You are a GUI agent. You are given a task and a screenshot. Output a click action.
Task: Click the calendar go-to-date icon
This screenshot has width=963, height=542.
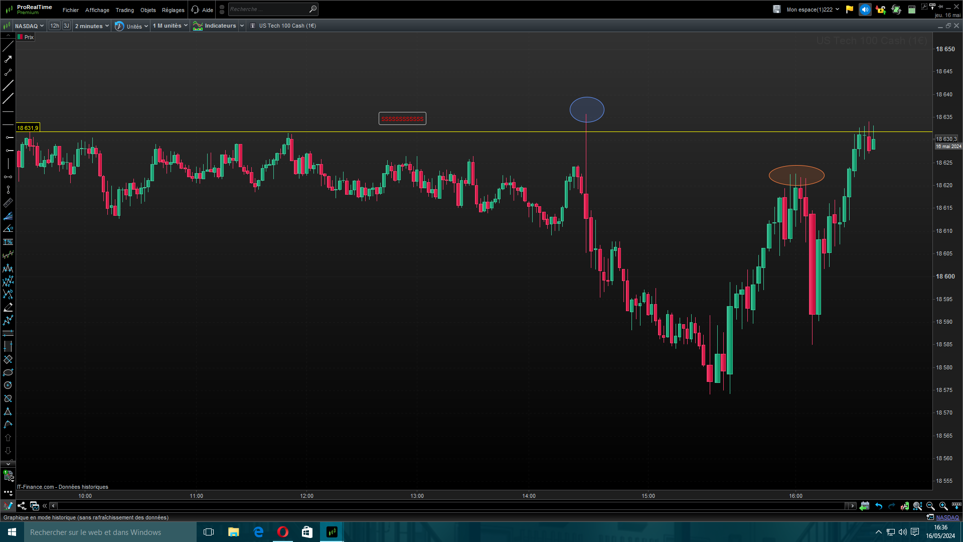tap(864, 506)
